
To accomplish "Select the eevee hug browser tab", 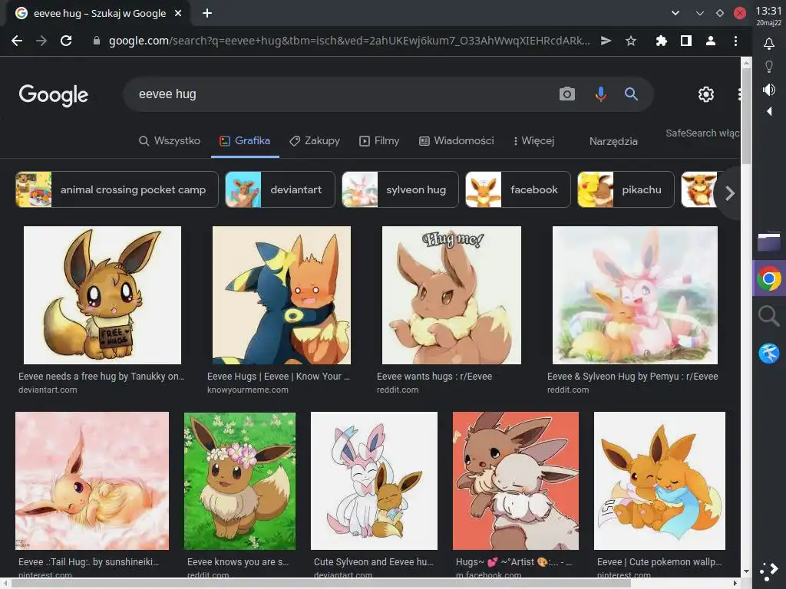I will point(98,14).
